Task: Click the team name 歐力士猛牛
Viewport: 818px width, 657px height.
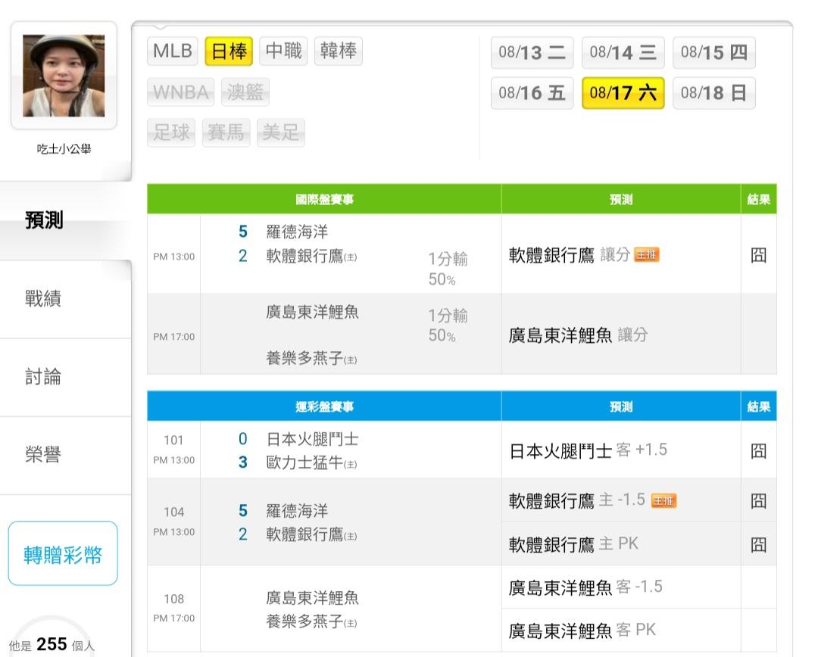Action: (304, 462)
